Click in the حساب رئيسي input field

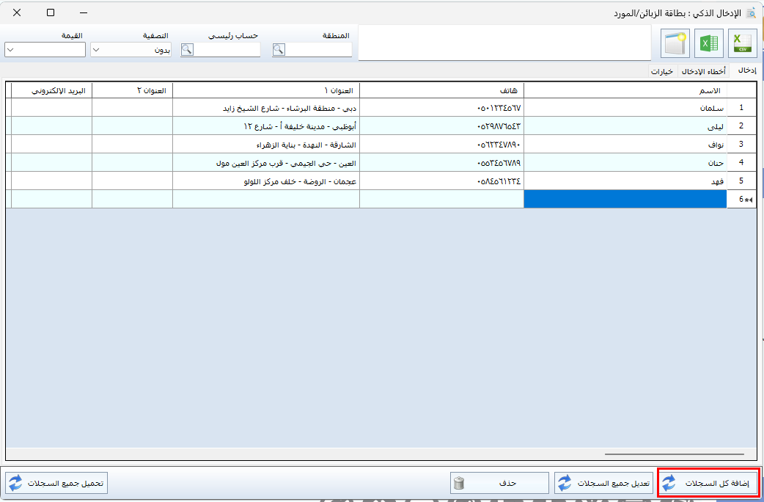[x=227, y=50]
